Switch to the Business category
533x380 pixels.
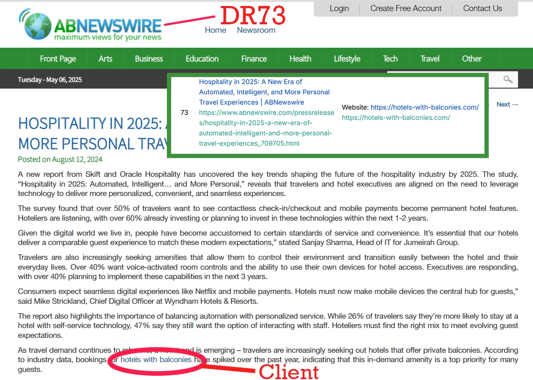click(149, 59)
